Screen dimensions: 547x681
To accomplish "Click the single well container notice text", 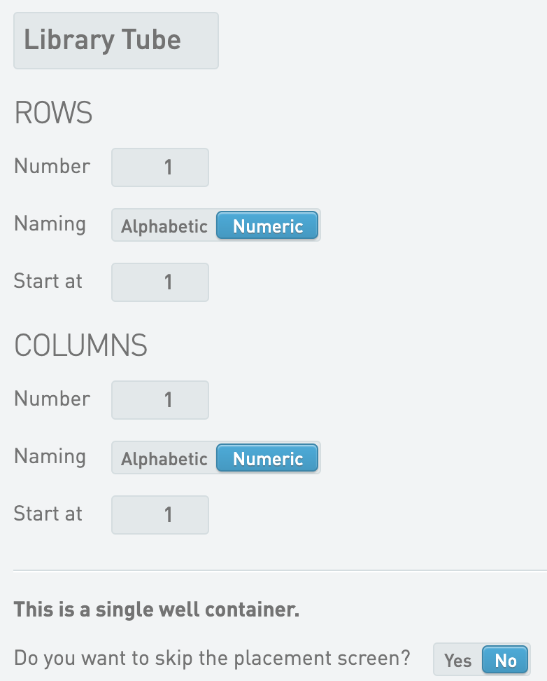I will [x=157, y=610].
